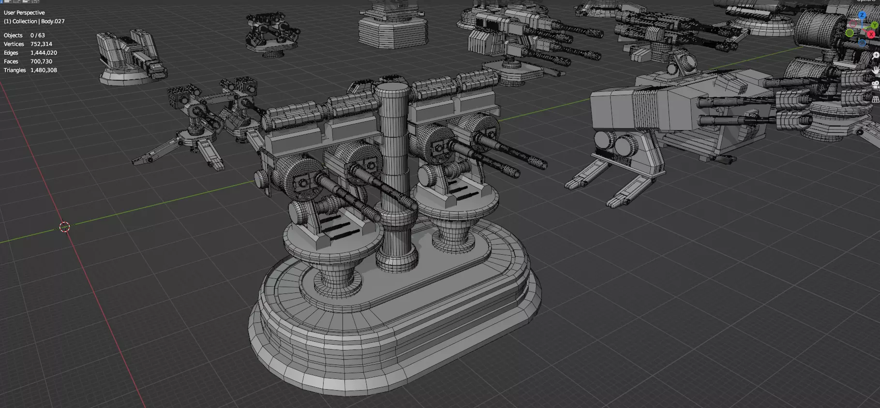Viewport: 880px width, 408px height.
Task: Click the User Perspective overlay label
Action: pos(24,13)
